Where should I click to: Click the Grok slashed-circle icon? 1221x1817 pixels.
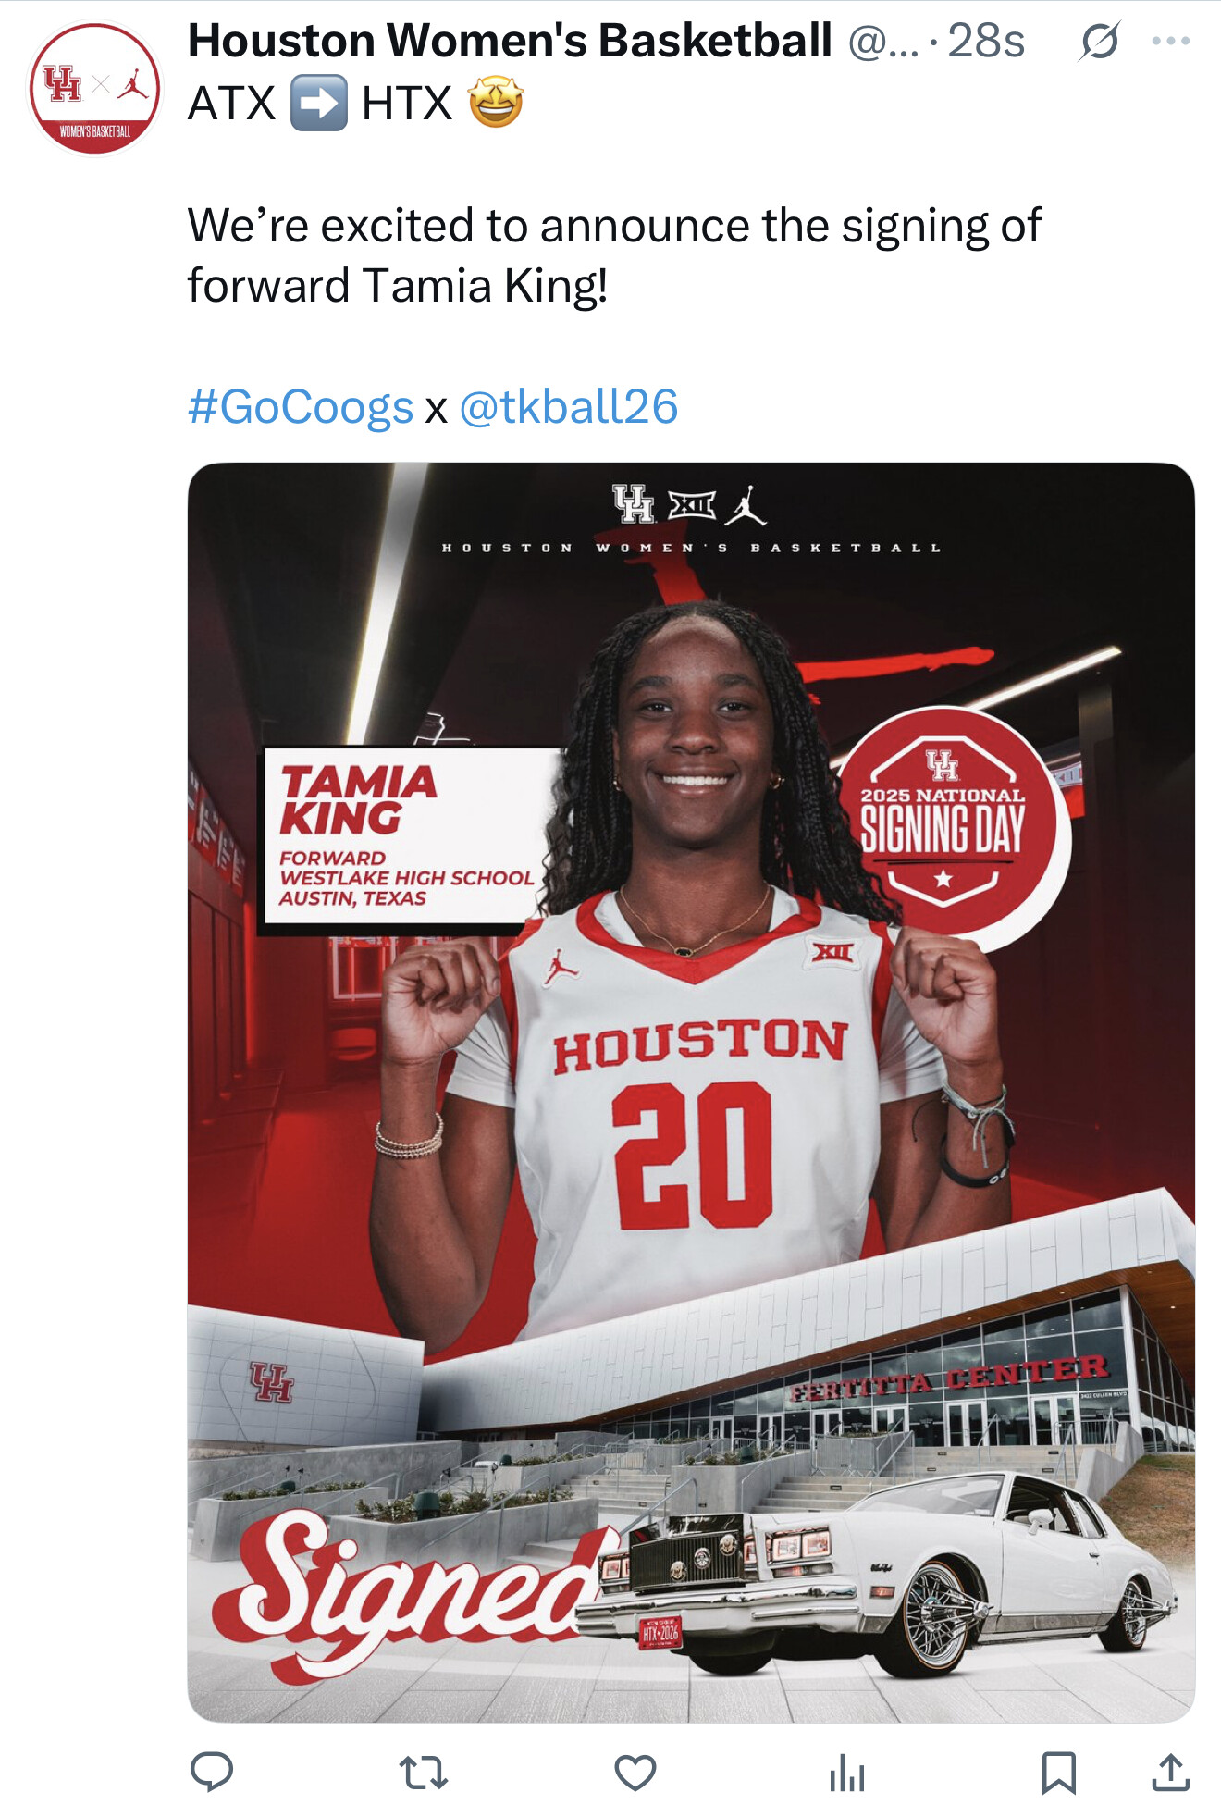[x=1099, y=41]
